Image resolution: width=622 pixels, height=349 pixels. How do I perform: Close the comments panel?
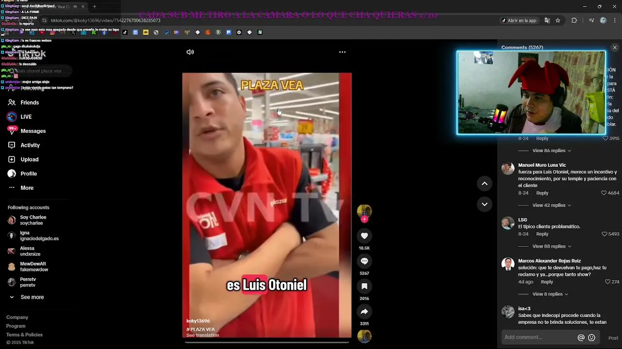click(x=615, y=48)
